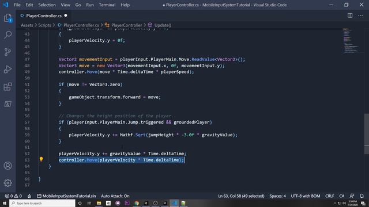The image size is (369, 207).
Task: Click the lightbulb code action icon
Action: click(x=41, y=159)
